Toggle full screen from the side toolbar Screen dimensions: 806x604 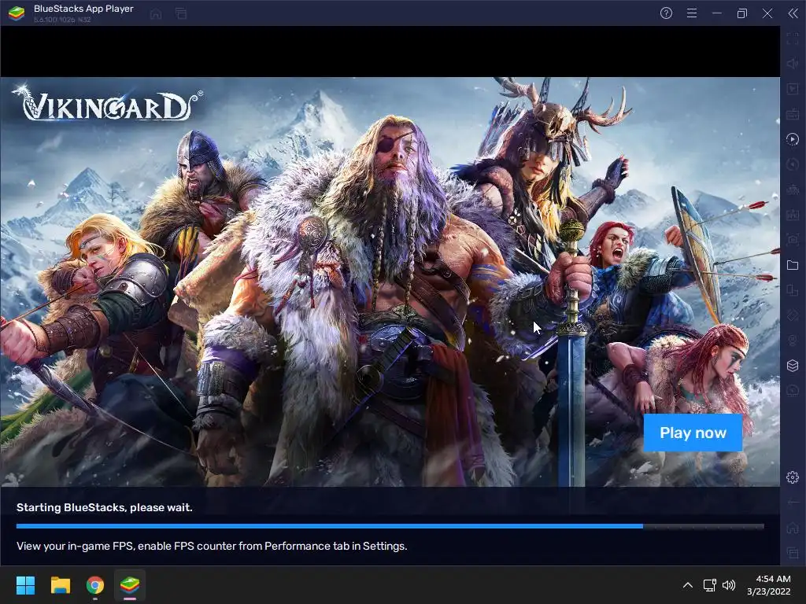pos(793,39)
